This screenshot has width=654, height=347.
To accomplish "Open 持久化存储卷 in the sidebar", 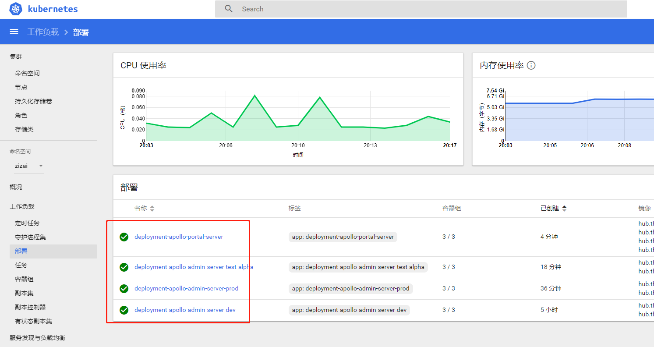I will (x=33, y=101).
